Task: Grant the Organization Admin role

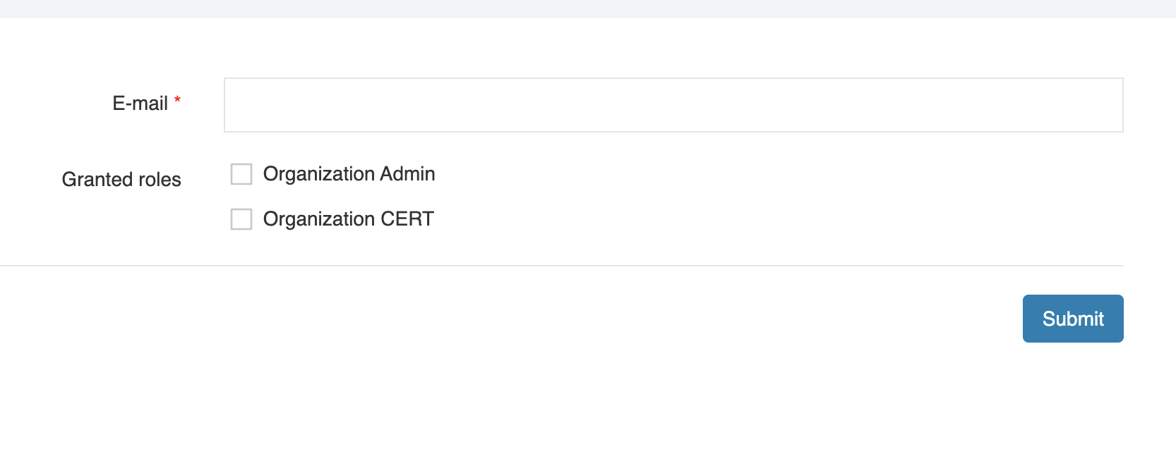Action: click(241, 174)
